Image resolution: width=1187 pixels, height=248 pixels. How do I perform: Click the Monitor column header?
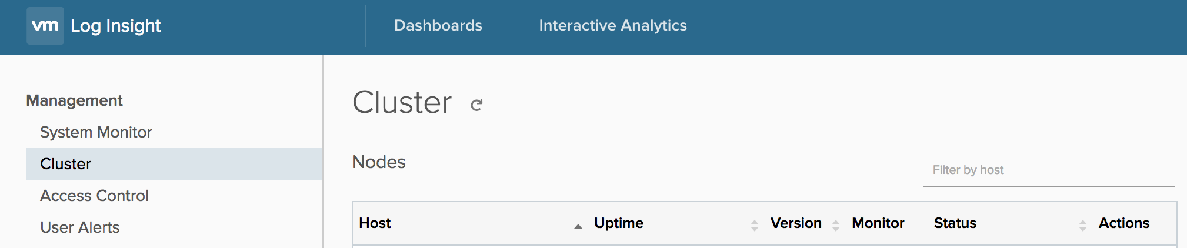pyautogui.click(x=878, y=223)
